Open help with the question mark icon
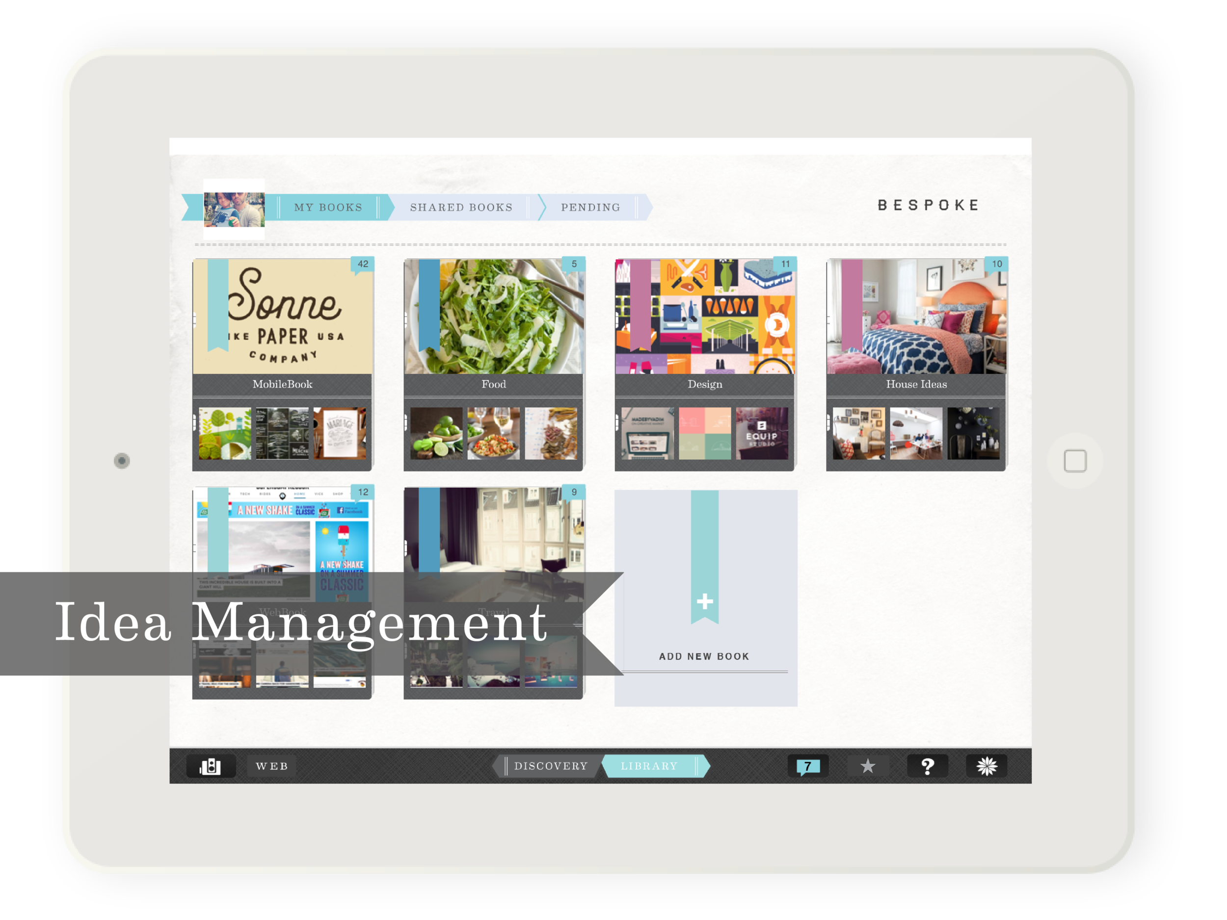 927,766
